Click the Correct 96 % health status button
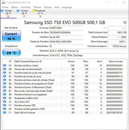This screenshot has width=129, height=130. point(11,36)
